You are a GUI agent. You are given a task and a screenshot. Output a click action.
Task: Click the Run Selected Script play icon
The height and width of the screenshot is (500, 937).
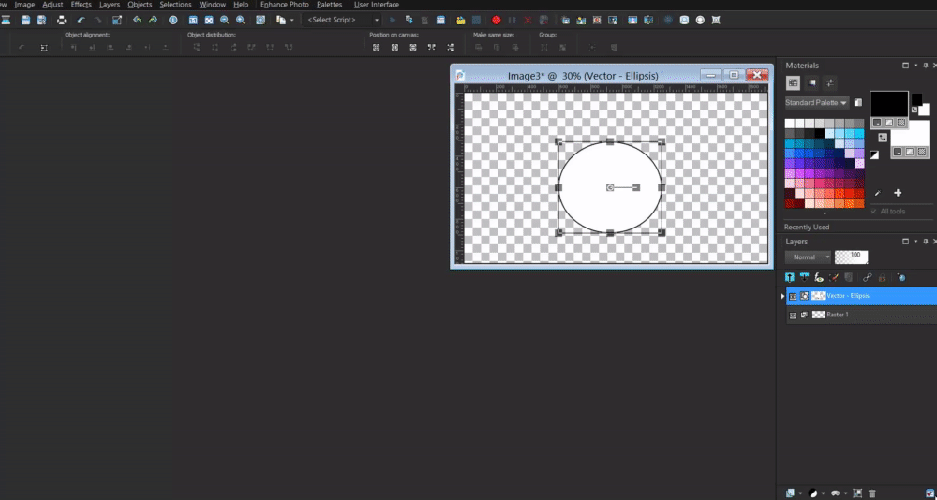(x=393, y=20)
